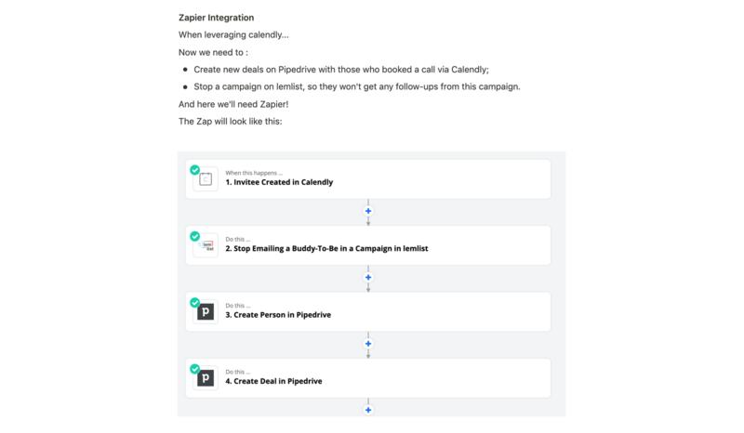The width and height of the screenshot is (744, 433).
Task: Click the Calendly app icon in step 1
Action: [206, 179]
